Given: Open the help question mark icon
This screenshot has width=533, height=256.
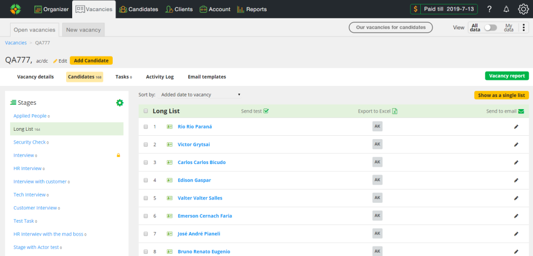Looking at the screenshot, I should 489,9.
